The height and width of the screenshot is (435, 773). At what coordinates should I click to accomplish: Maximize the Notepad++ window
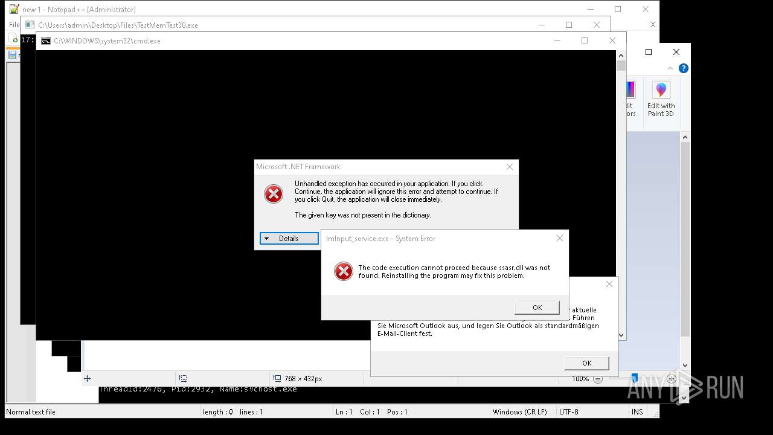point(618,9)
